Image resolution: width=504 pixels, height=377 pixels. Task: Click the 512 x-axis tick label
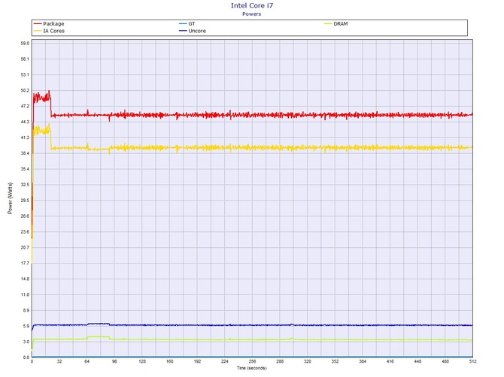click(472, 361)
